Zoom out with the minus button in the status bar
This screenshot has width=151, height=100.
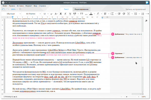[x=121, y=97]
